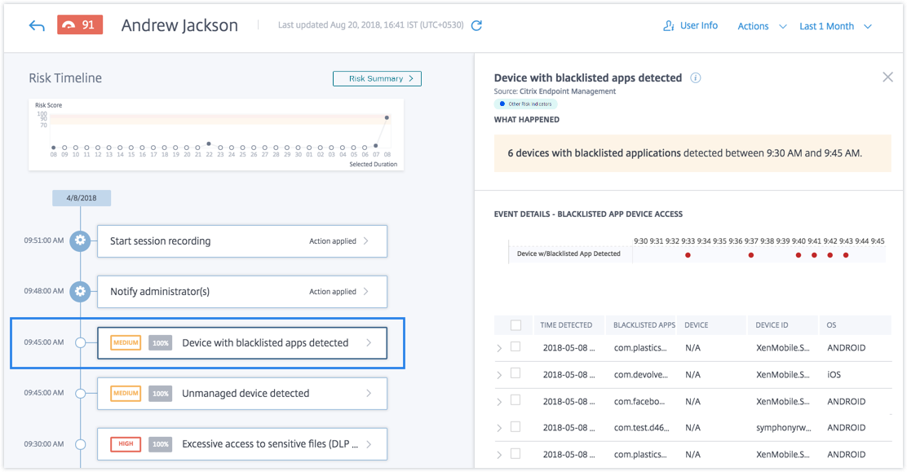
Task: Check the box for the com.facebo row
Action: (x=515, y=401)
